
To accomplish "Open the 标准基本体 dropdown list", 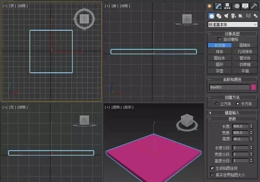I will (x=233, y=25).
